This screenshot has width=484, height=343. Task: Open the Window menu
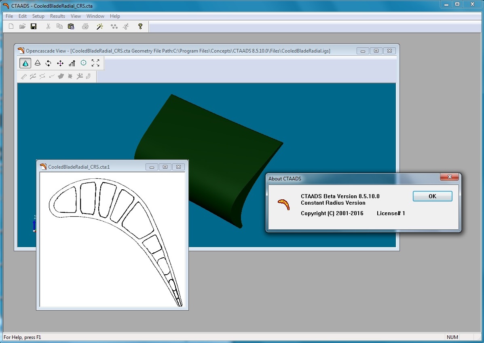pyautogui.click(x=95, y=16)
